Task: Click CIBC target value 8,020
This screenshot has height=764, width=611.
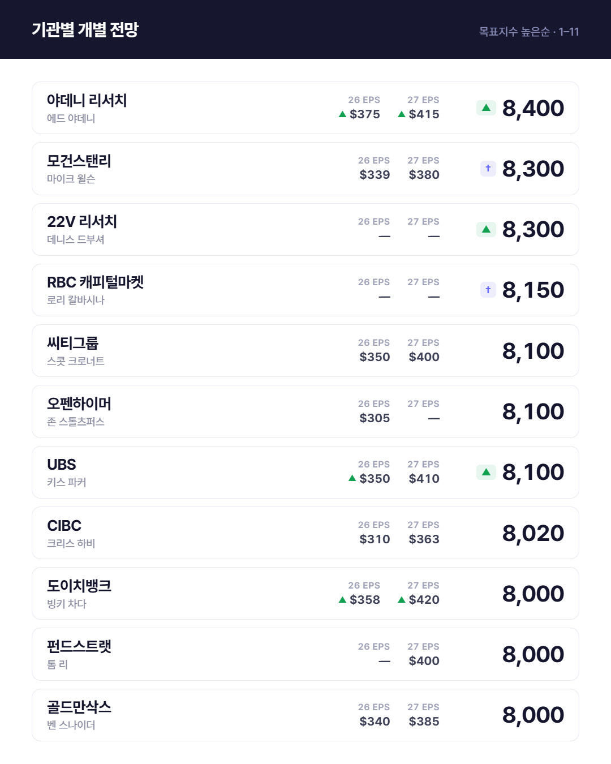Action: [x=533, y=533]
